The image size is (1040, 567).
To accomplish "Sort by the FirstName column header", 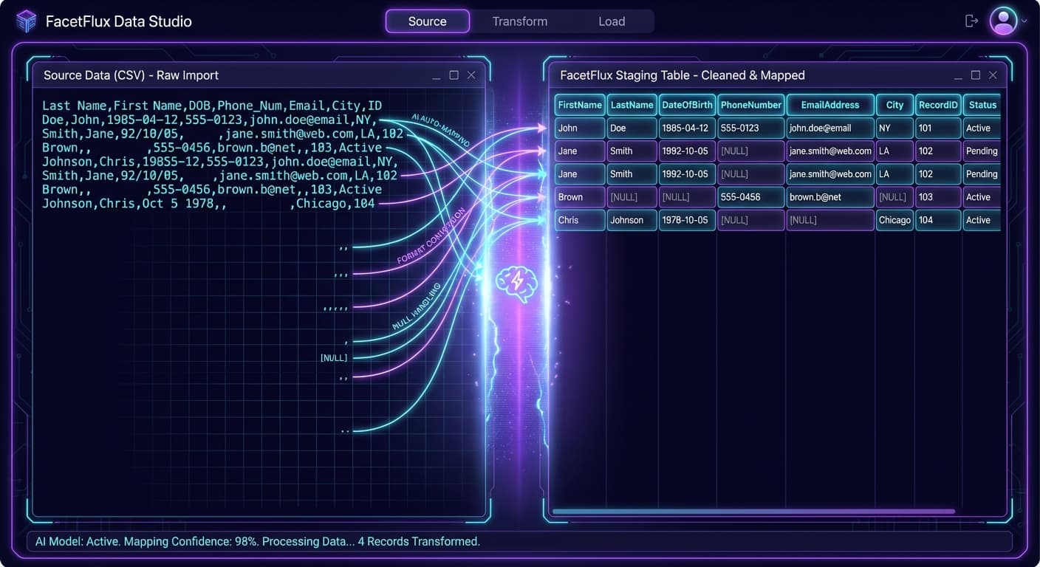I will pos(579,104).
